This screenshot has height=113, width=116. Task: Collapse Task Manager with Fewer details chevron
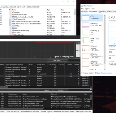click(83, 73)
